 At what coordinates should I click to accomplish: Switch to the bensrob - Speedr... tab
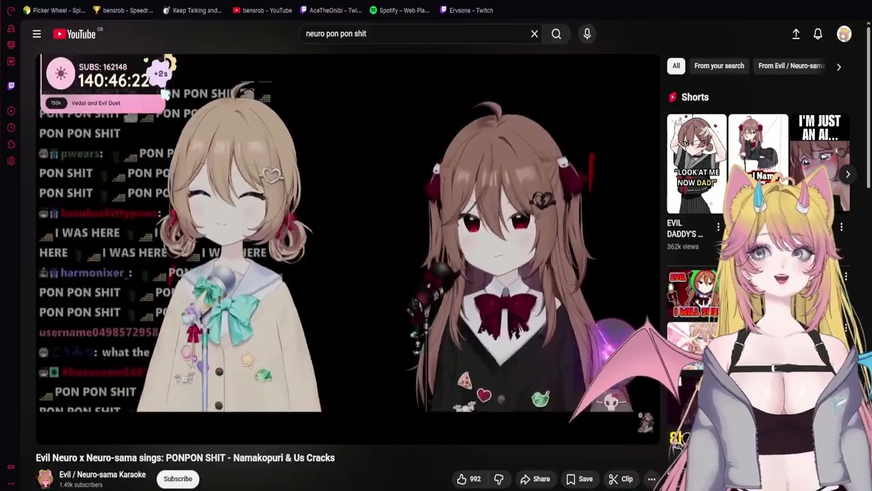[x=123, y=10]
